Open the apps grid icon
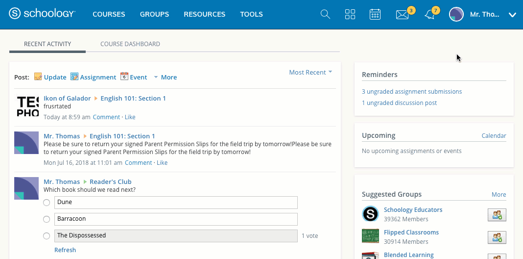Image resolution: width=523 pixels, height=259 pixels. coord(350,14)
